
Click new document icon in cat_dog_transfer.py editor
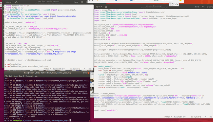pos(106,7)
